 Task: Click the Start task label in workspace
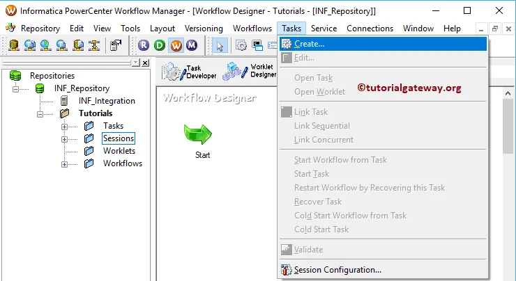tap(202, 155)
